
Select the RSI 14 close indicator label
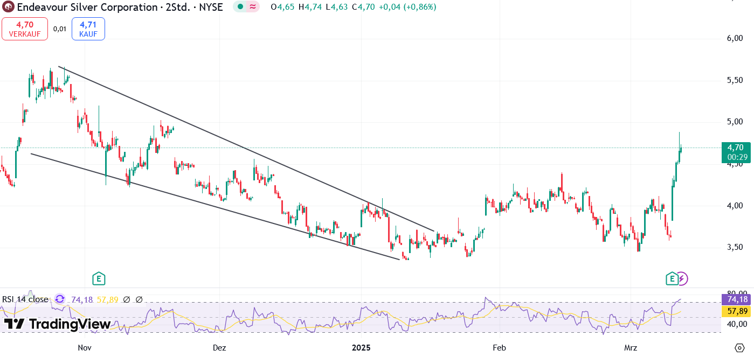(25, 299)
